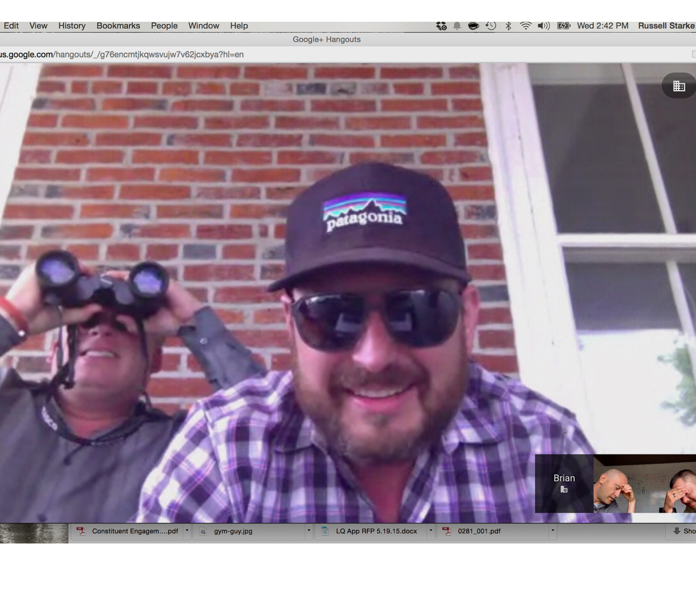Expand options arrow for Constituent Engagem....pdf
This screenshot has height=600, width=696.
[x=187, y=531]
